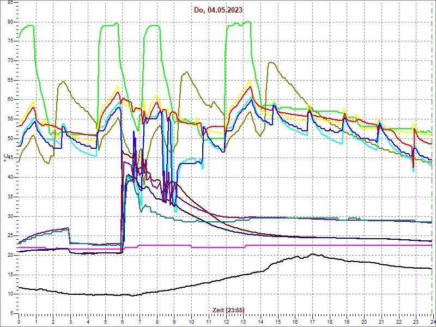The width and height of the screenshot is (436, 327).
Task: Click hour 14 on the time axis
Action: coord(261,322)
